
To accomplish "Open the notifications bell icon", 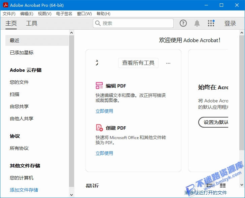I will pyautogui.click(x=197, y=23).
